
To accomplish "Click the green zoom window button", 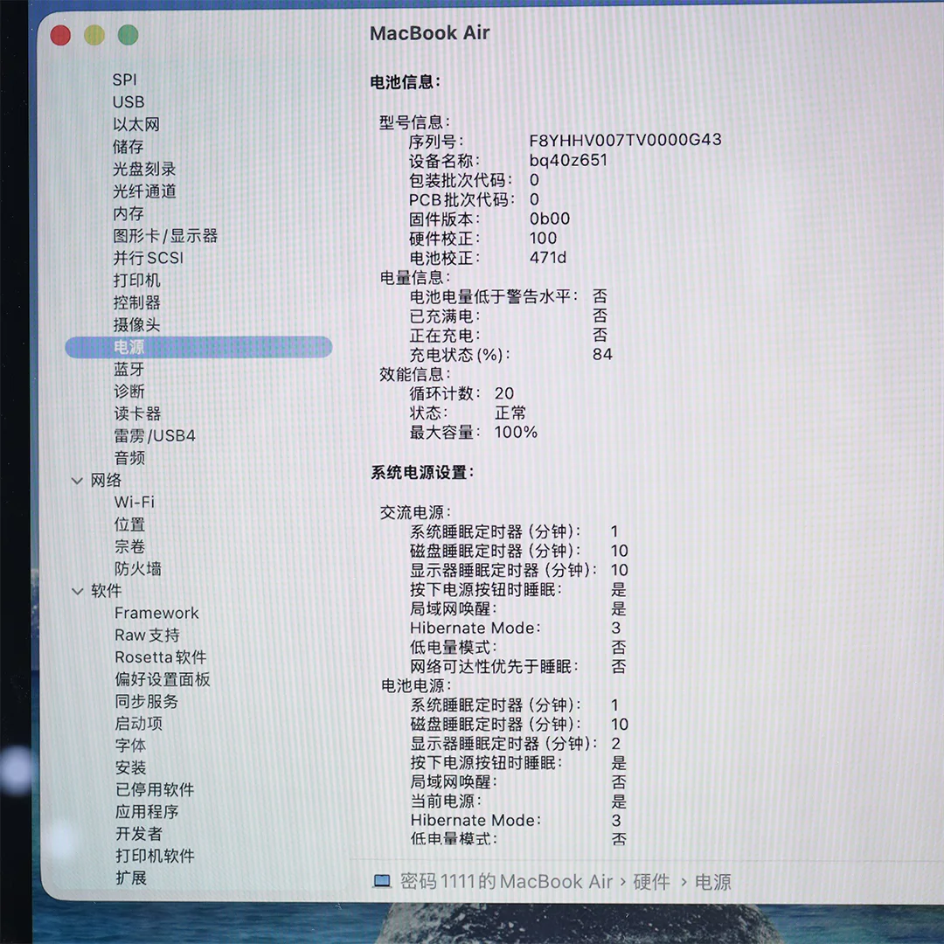I will point(128,35).
